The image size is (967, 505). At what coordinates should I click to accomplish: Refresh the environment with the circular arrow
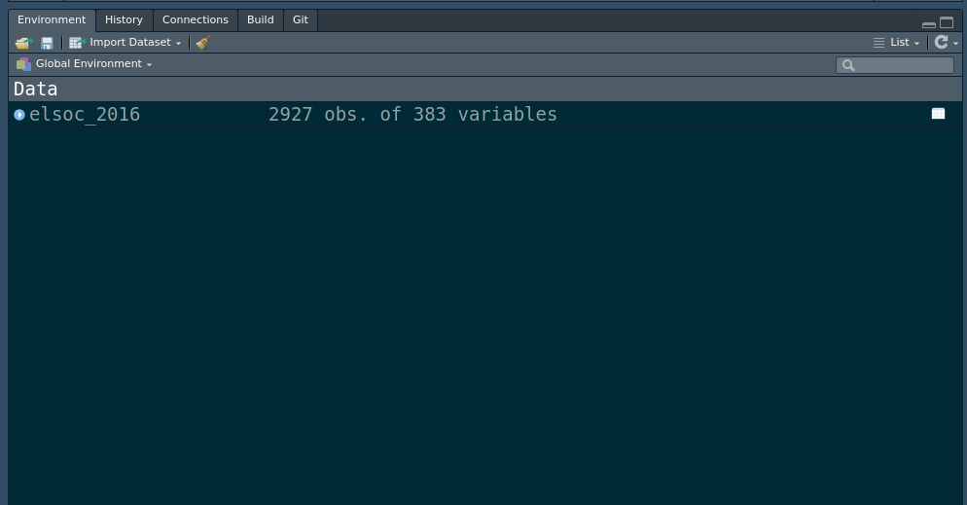coord(941,42)
